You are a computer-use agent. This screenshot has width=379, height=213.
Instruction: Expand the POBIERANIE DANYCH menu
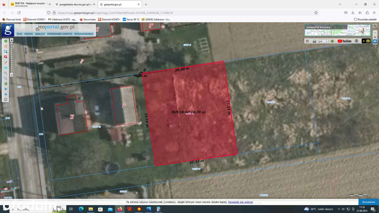60,34
